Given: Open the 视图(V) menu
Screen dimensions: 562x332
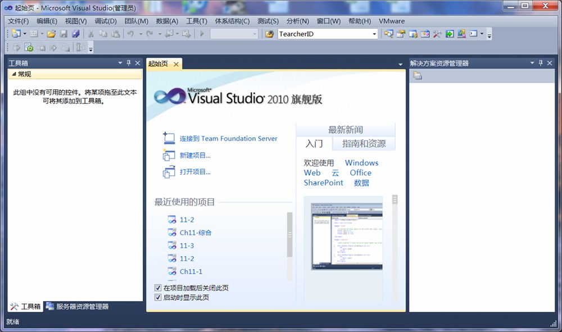Looking at the screenshot, I should click(x=76, y=21).
